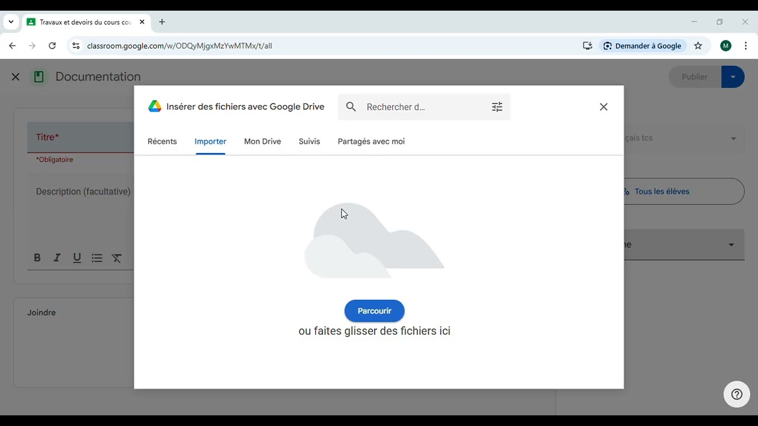
Task: Close the Documentation assignment editor
Action: pos(15,77)
